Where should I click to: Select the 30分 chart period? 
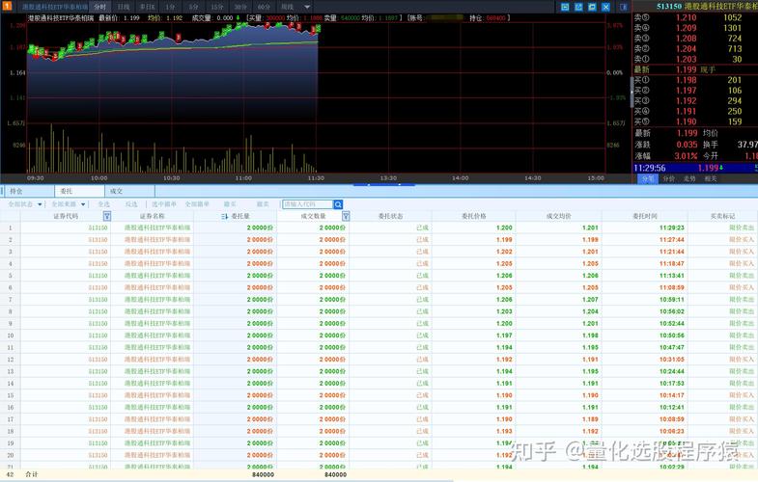pyautogui.click(x=240, y=7)
